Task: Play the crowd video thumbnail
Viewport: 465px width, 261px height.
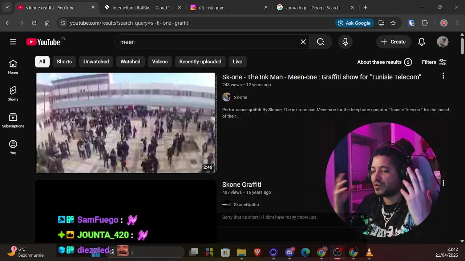Action: pyautogui.click(x=126, y=123)
